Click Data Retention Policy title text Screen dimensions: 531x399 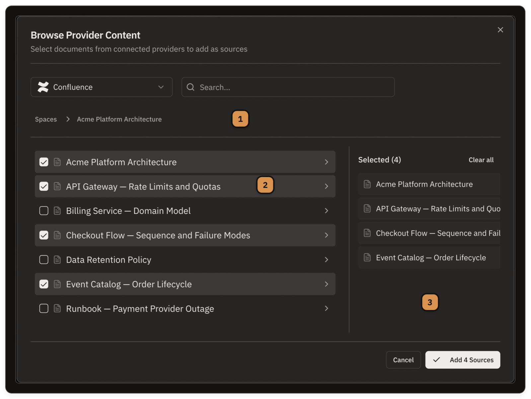point(109,260)
